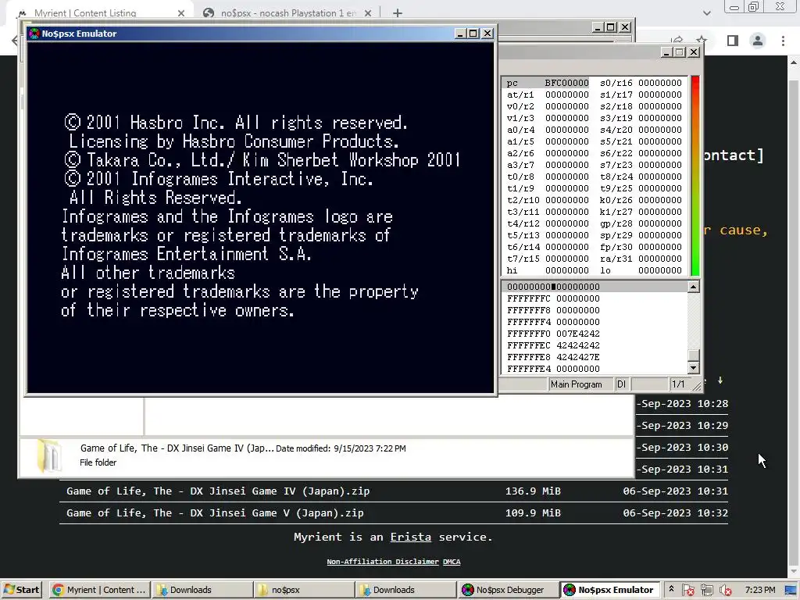Open the Action Center flag tray icon
The image size is (800, 600).
point(687,590)
